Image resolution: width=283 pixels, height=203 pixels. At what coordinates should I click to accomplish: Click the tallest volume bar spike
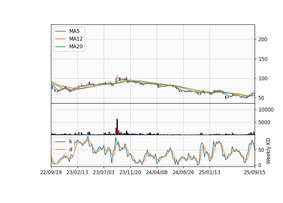pos(117,127)
